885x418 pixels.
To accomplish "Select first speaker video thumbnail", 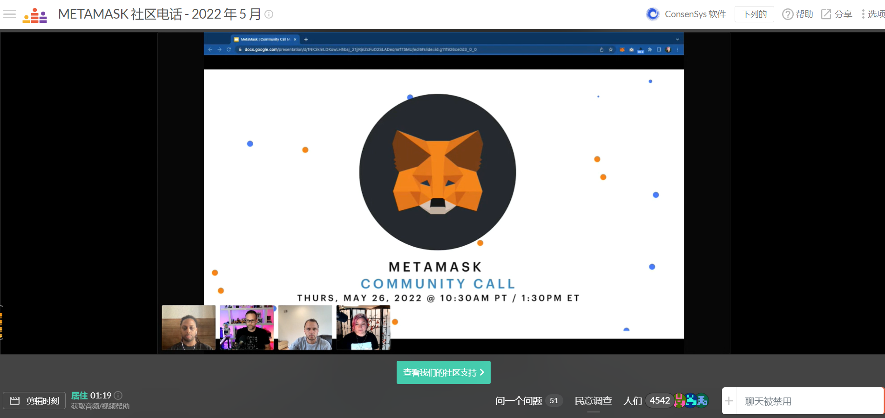I will click(189, 327).
